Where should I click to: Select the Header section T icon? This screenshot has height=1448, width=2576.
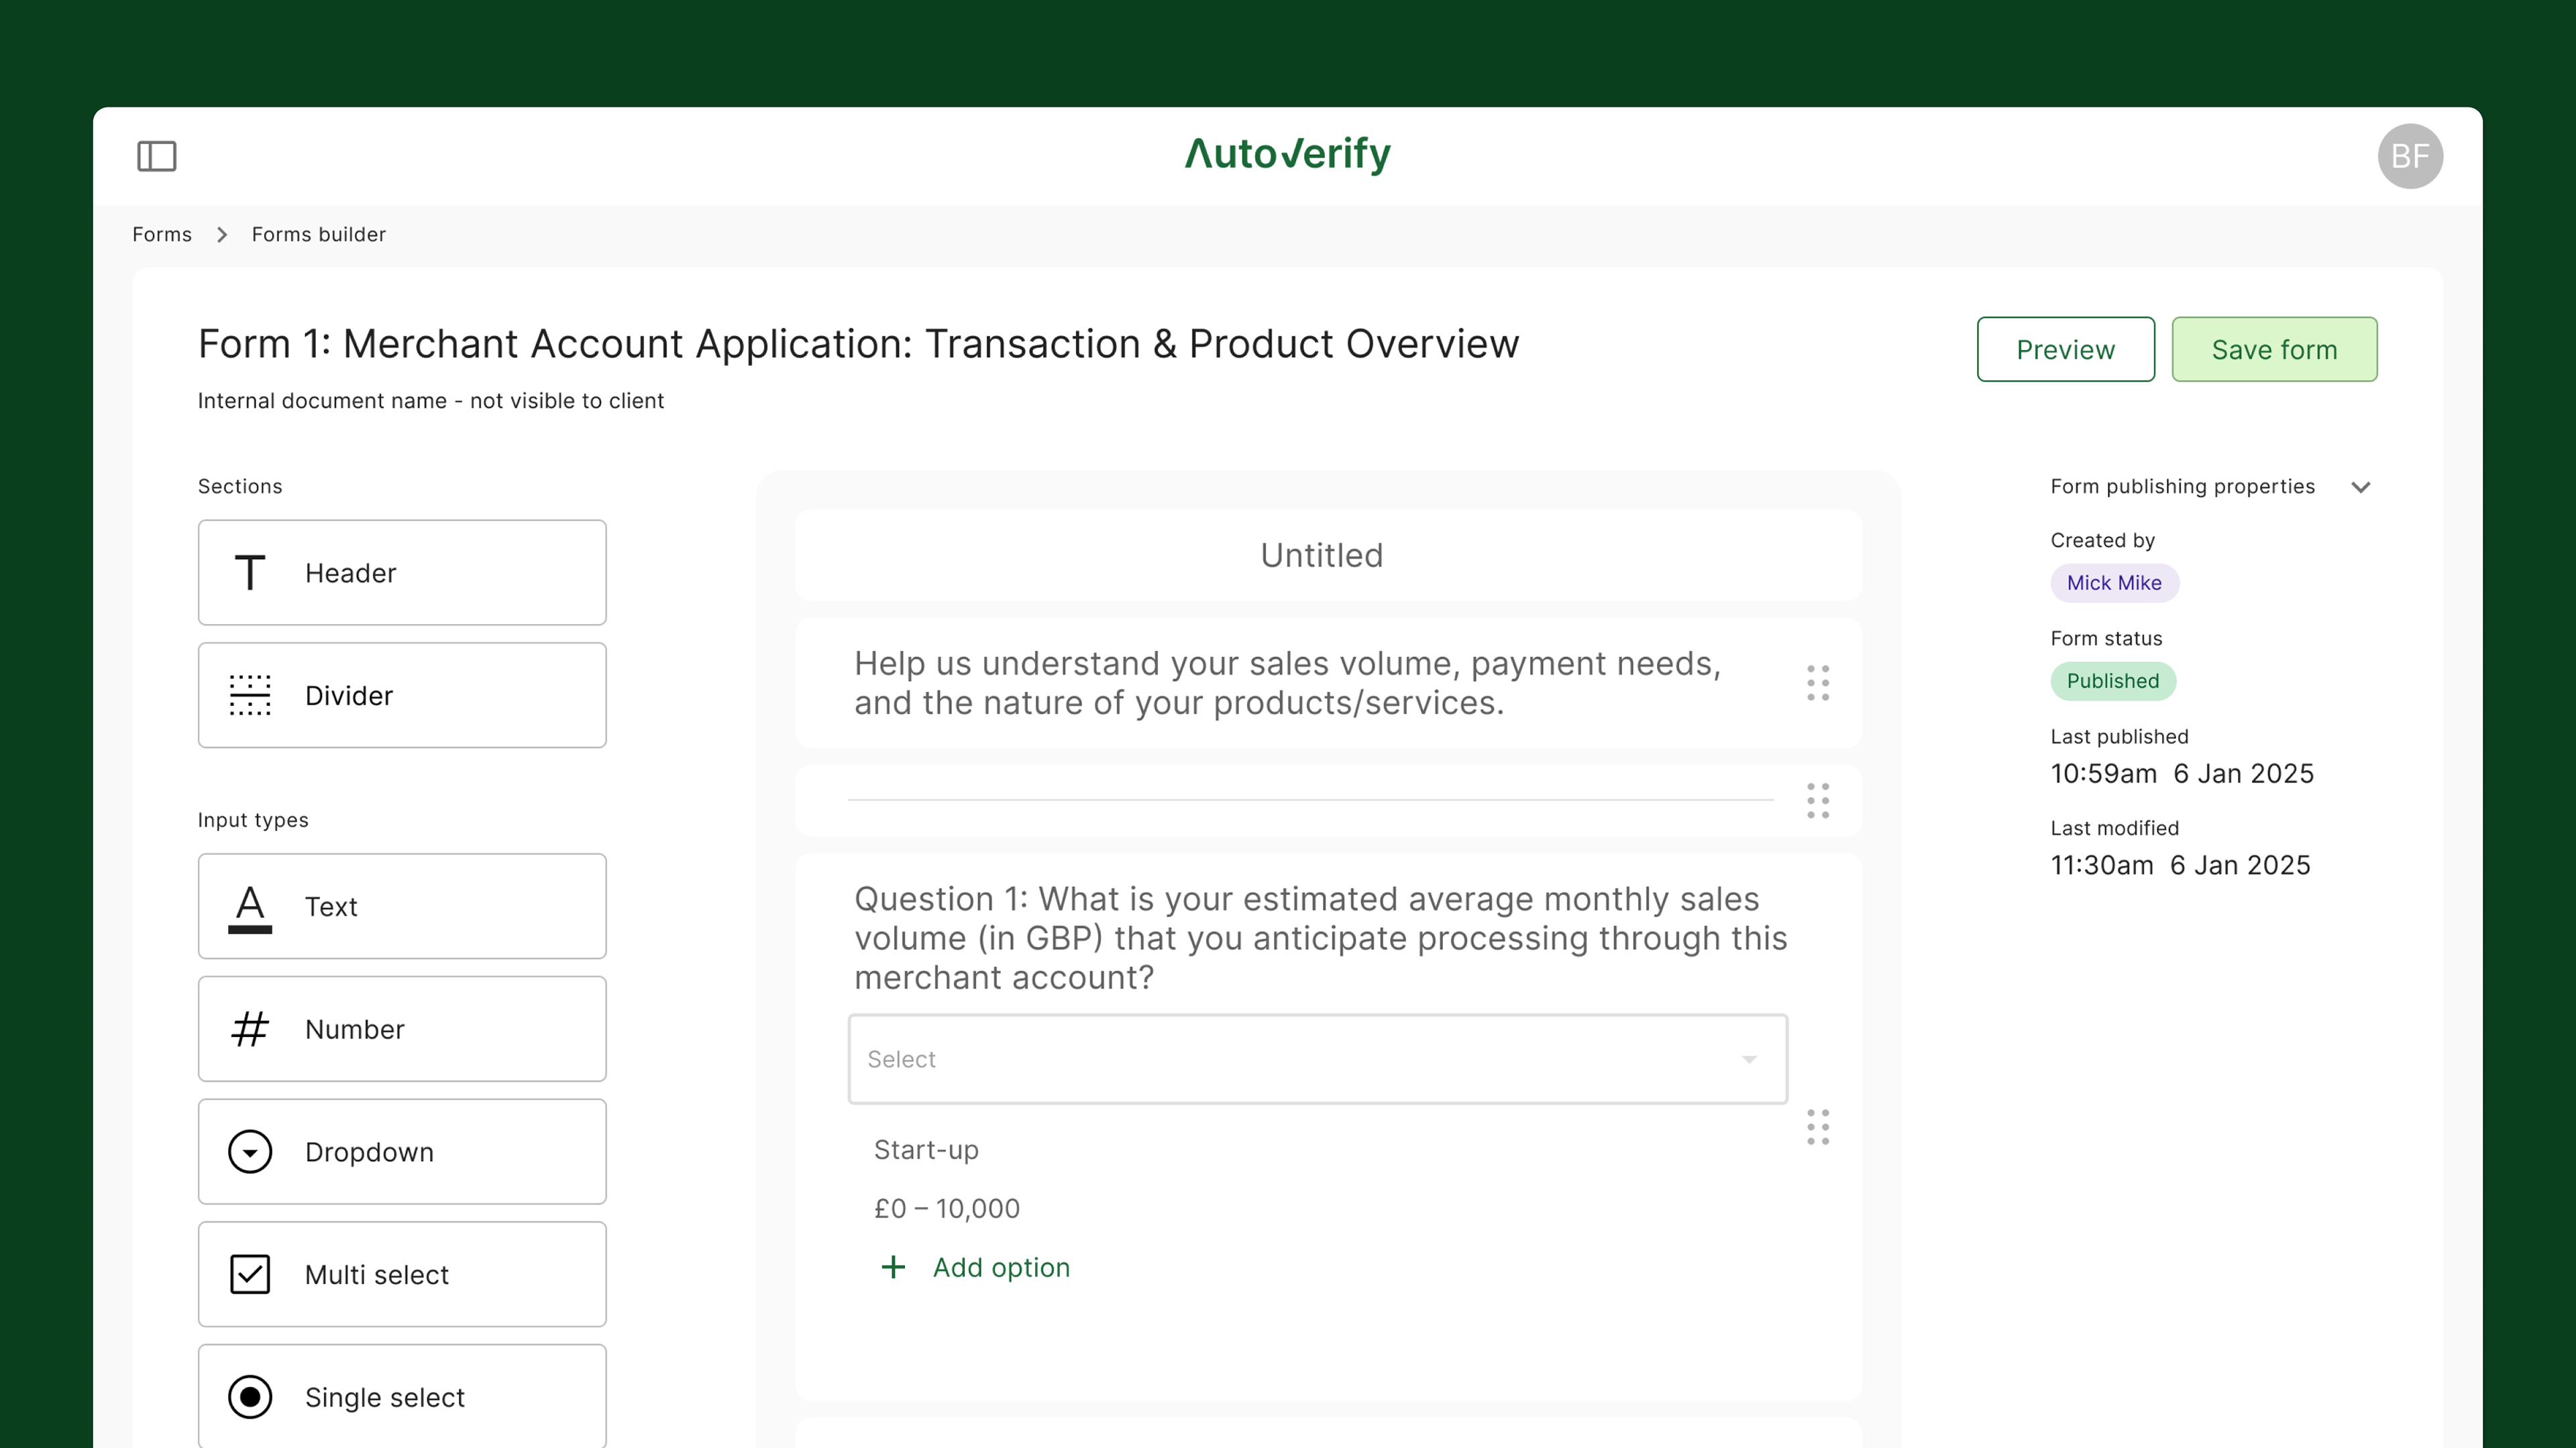coord(249,572)
